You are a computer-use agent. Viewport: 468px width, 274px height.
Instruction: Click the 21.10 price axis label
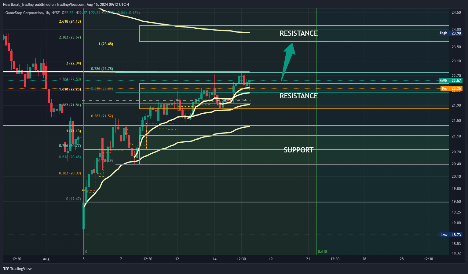(456, 136)
